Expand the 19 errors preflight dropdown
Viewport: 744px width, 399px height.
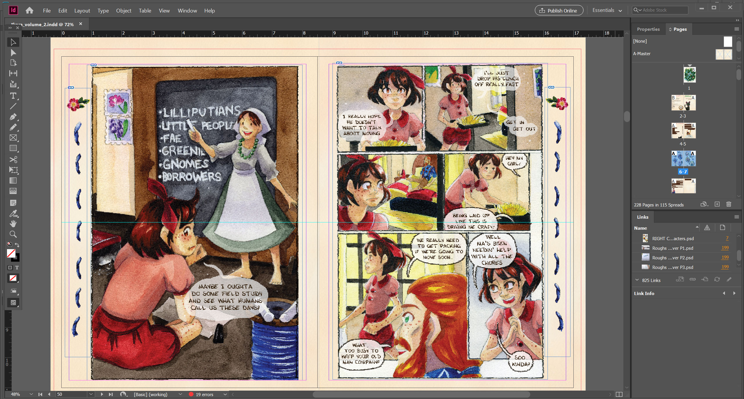pos(225,394)
